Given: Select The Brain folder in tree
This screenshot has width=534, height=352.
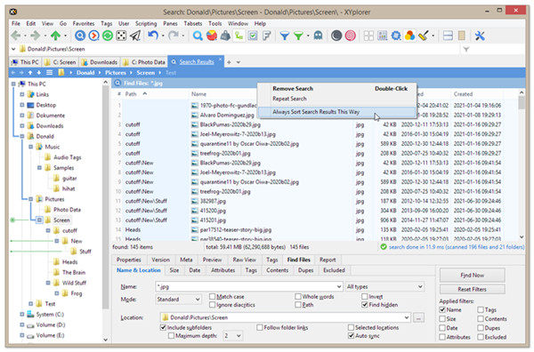Looking at the screenshot, I should (74, 272).
